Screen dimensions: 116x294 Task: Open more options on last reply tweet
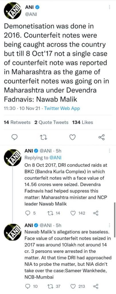coord(109,225)
